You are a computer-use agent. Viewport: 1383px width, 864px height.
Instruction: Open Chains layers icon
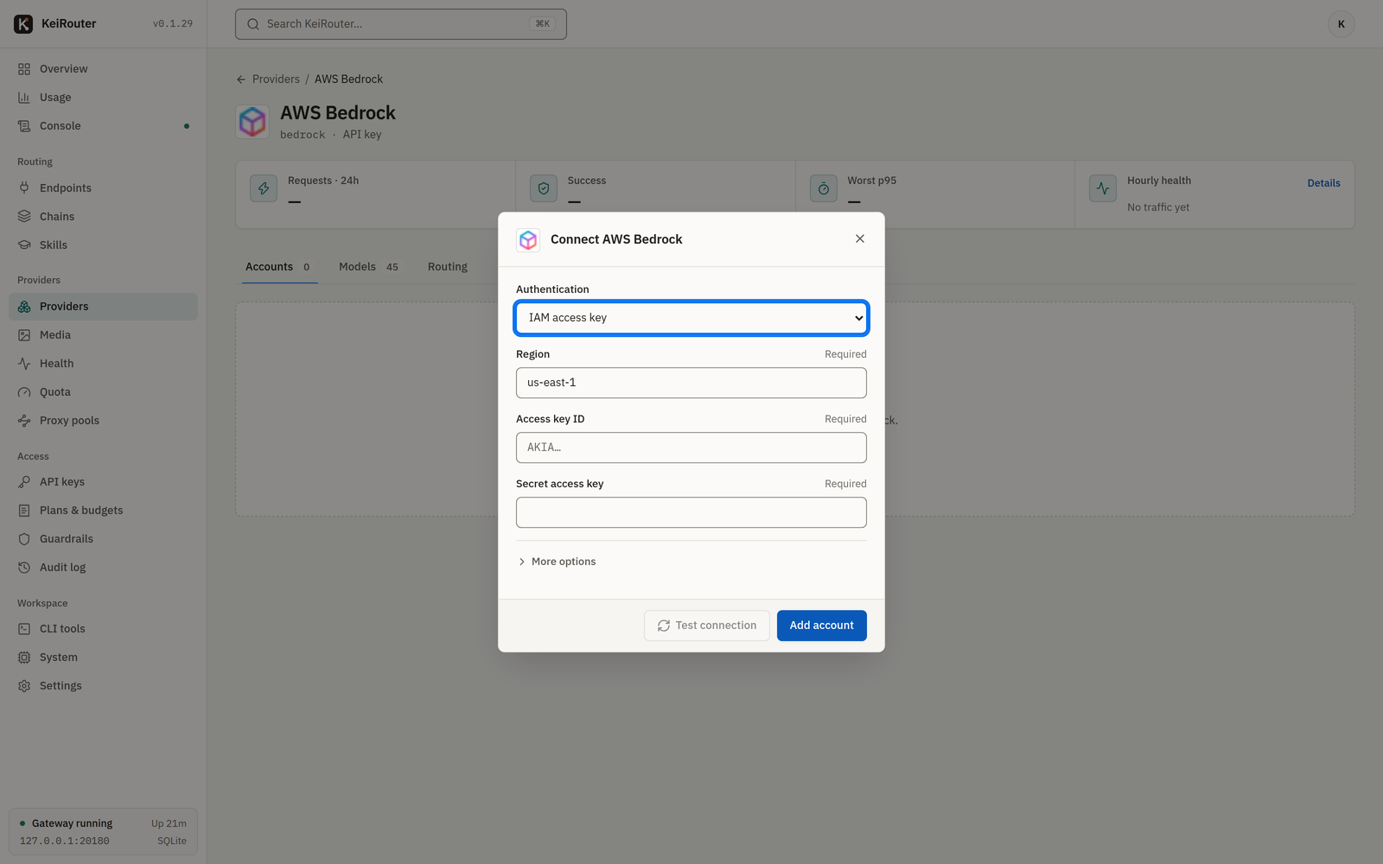[x=24, y=217]
